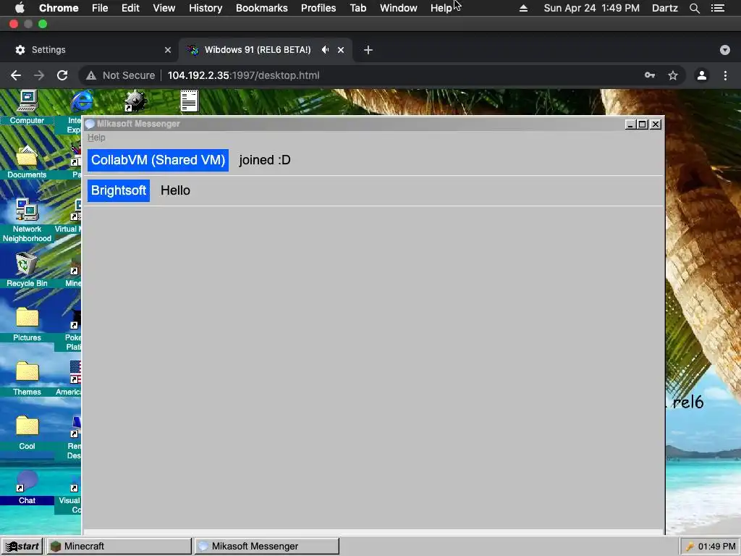The image size is (741, 556).
Task: Open Help menu in Mikasoft Messenger
Action: (x=96, y=138)
